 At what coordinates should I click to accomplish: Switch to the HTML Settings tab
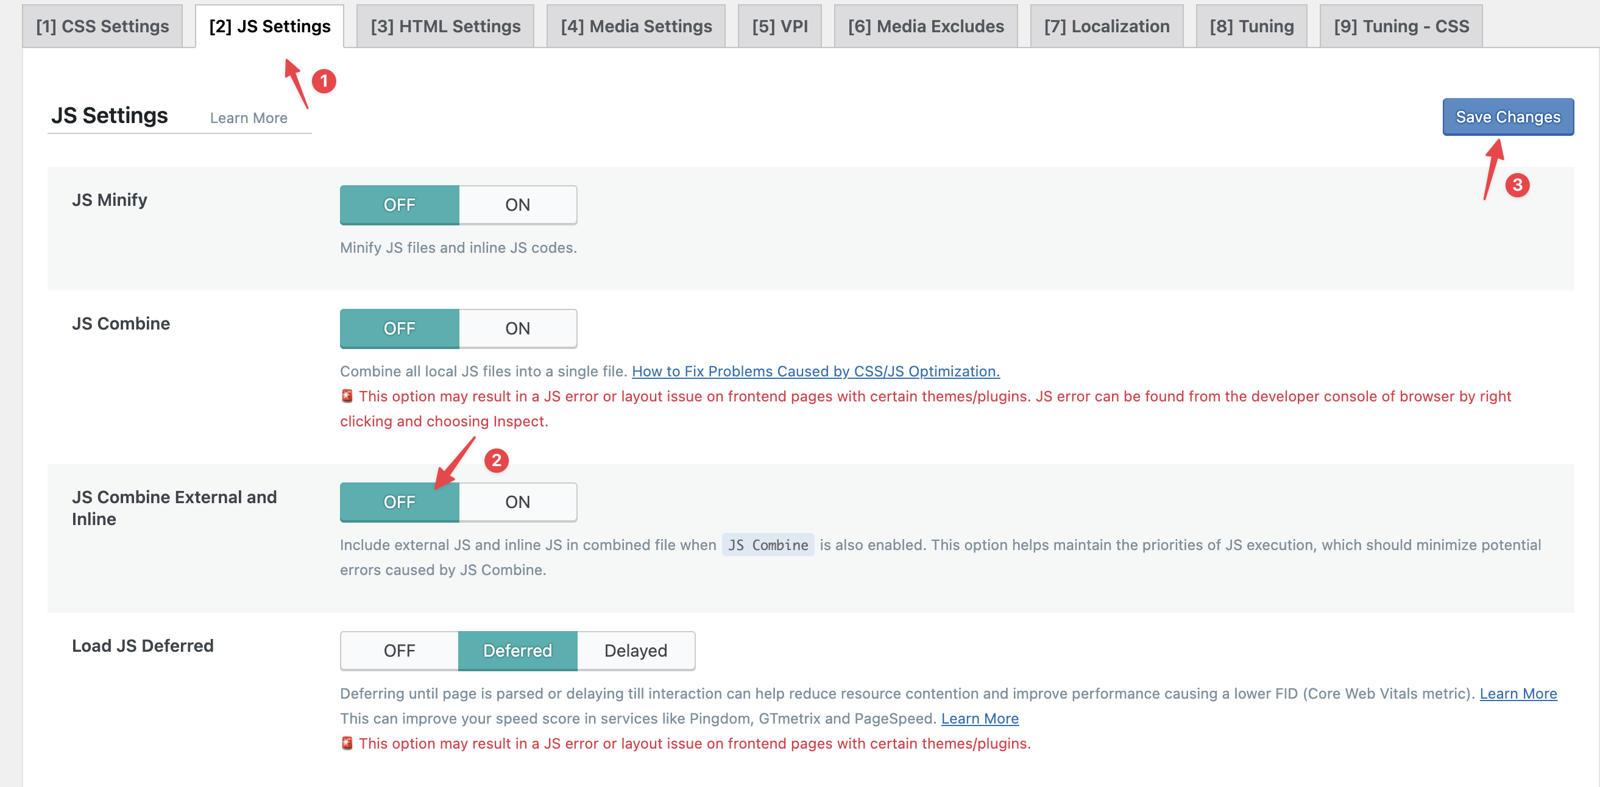445,26
